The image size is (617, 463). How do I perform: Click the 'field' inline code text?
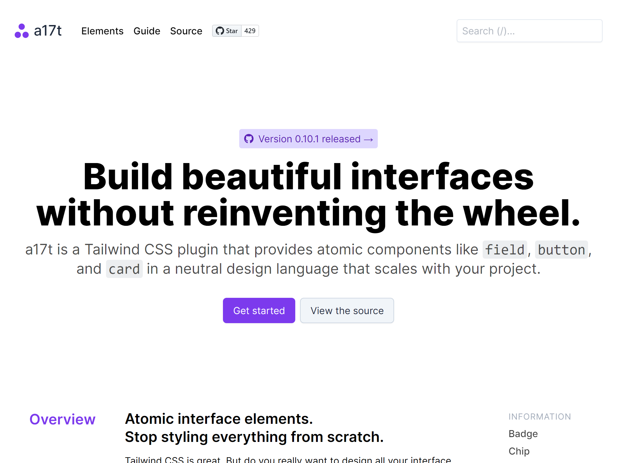pos(505,250)
